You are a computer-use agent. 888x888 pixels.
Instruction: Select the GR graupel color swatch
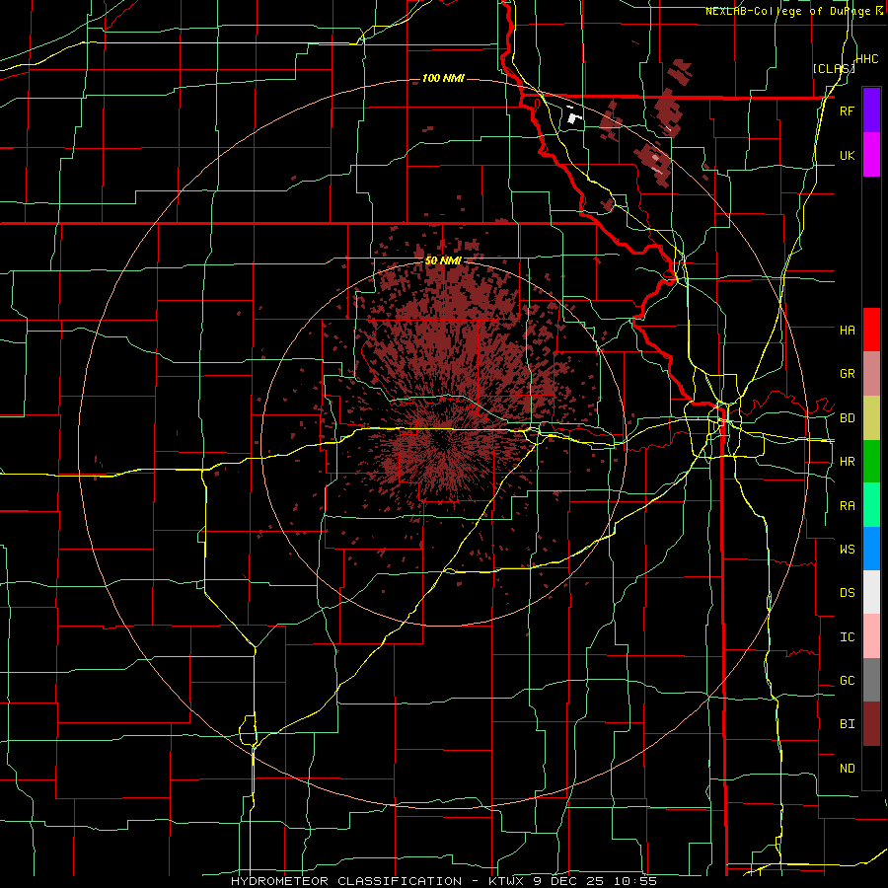pos(871,374)
